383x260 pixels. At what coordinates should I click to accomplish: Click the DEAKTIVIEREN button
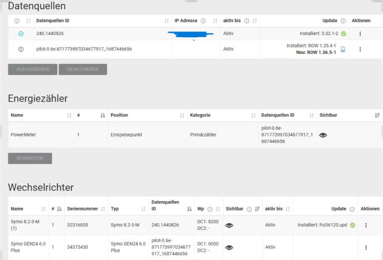tap(83, 69)
